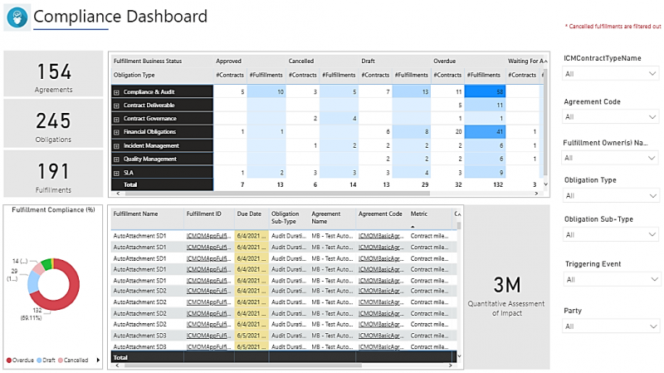Expand the SLA row plus icon
664x373 pixels.
(x=116, y=172)
